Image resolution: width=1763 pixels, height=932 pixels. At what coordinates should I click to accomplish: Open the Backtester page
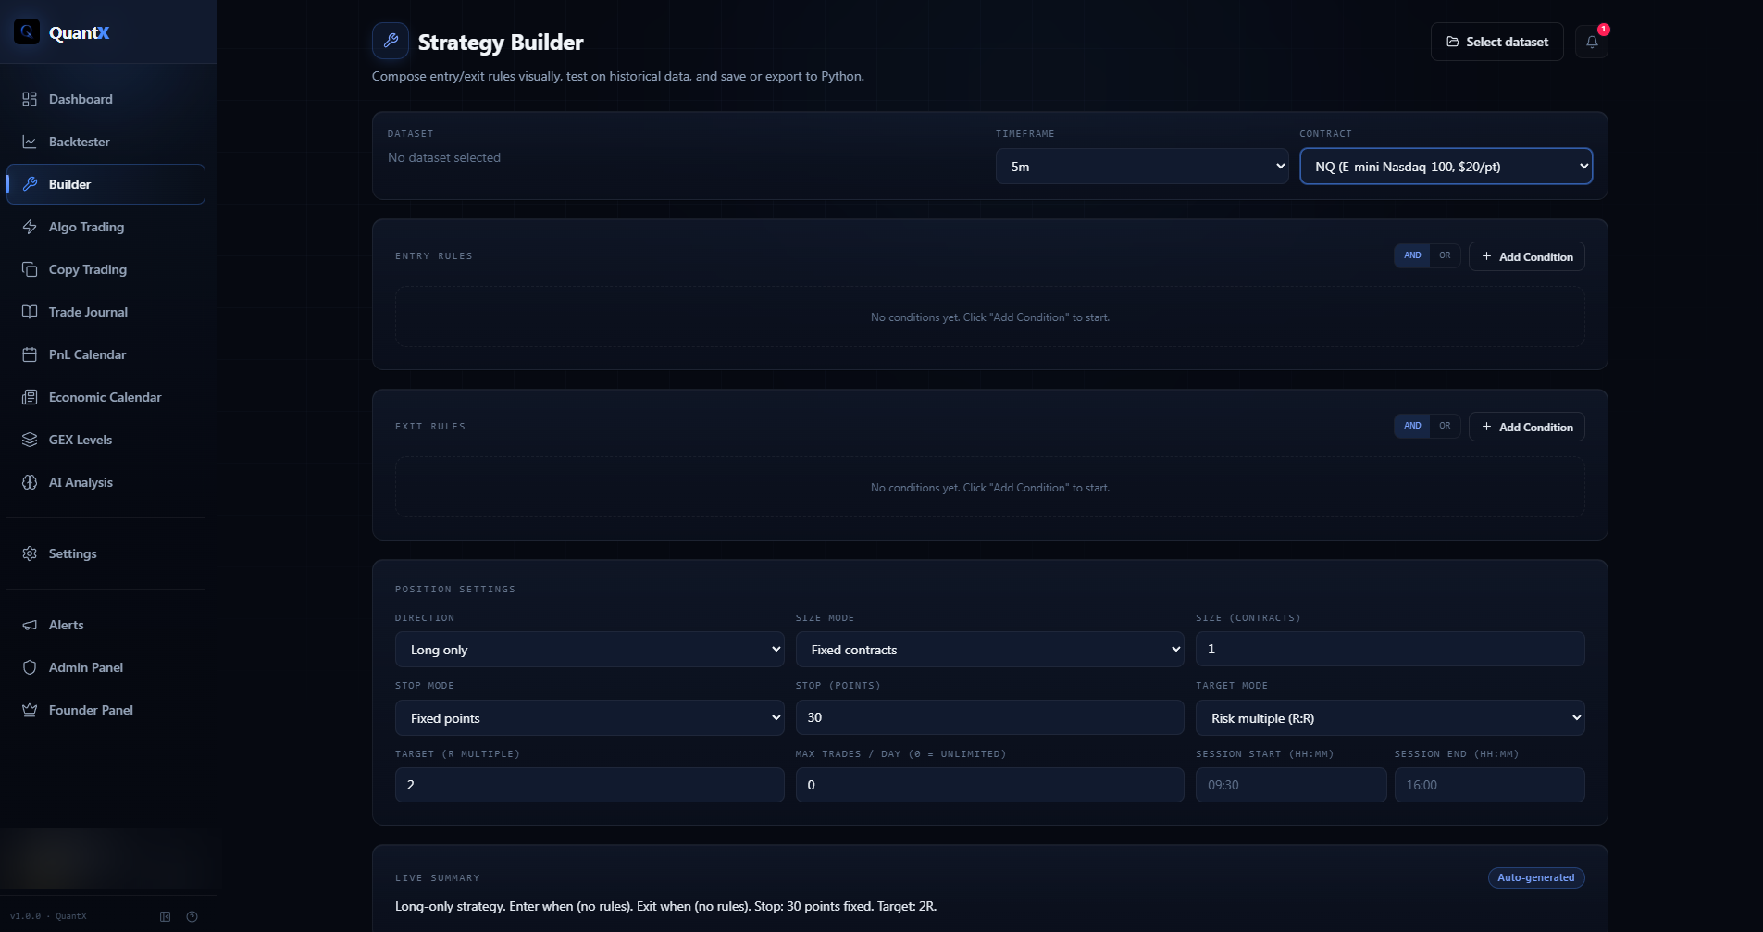click(106, 142)
